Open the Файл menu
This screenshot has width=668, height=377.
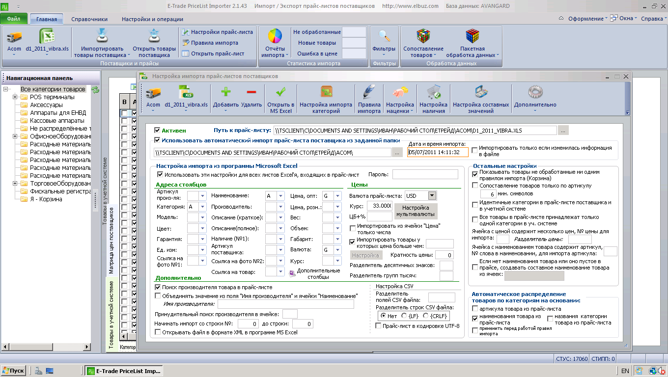tap(14, 19)
